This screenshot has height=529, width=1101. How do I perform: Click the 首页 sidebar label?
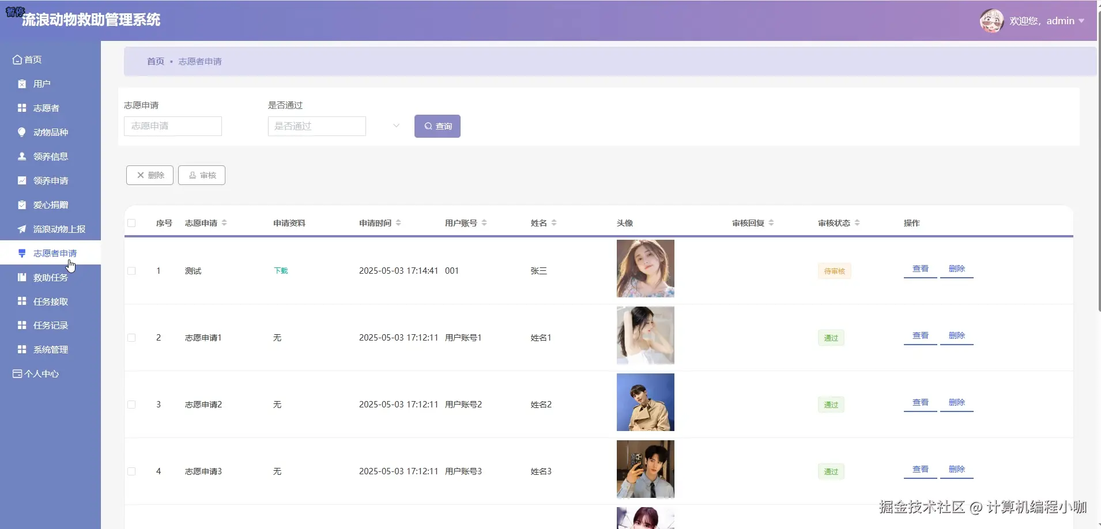(33, 60)
